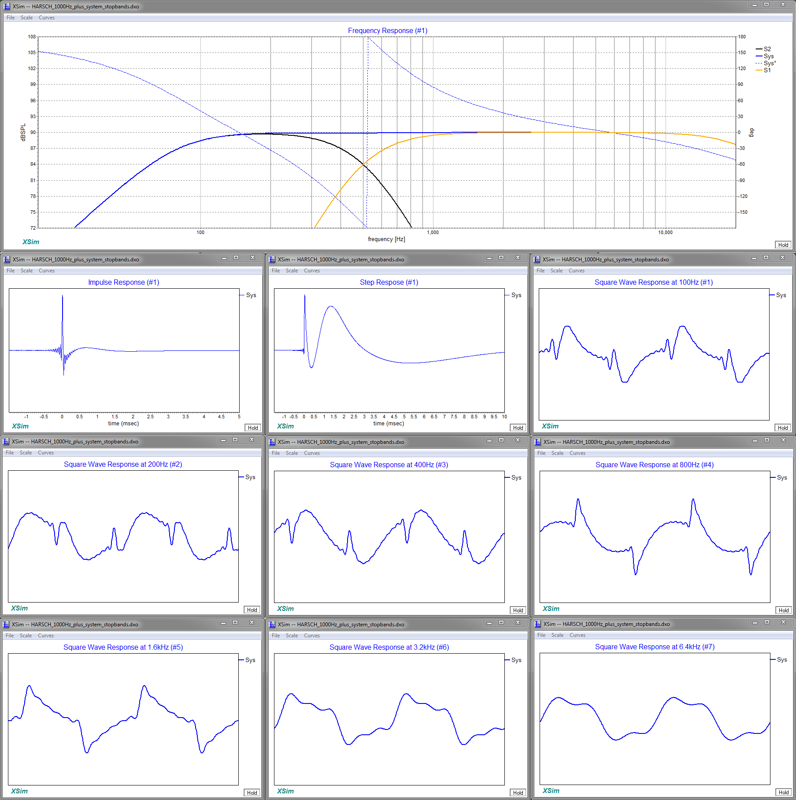
Task: Click app icon in Square Wave 400Hz title bar
Action: [272, 442]
